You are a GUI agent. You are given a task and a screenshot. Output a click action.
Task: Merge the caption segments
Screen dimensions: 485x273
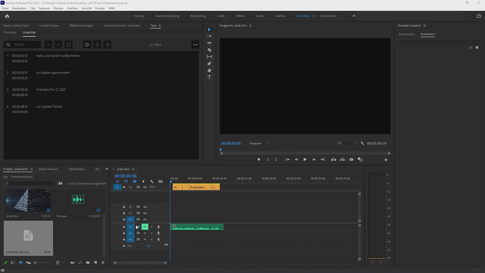pyautogui.click(x=108, y=44)
